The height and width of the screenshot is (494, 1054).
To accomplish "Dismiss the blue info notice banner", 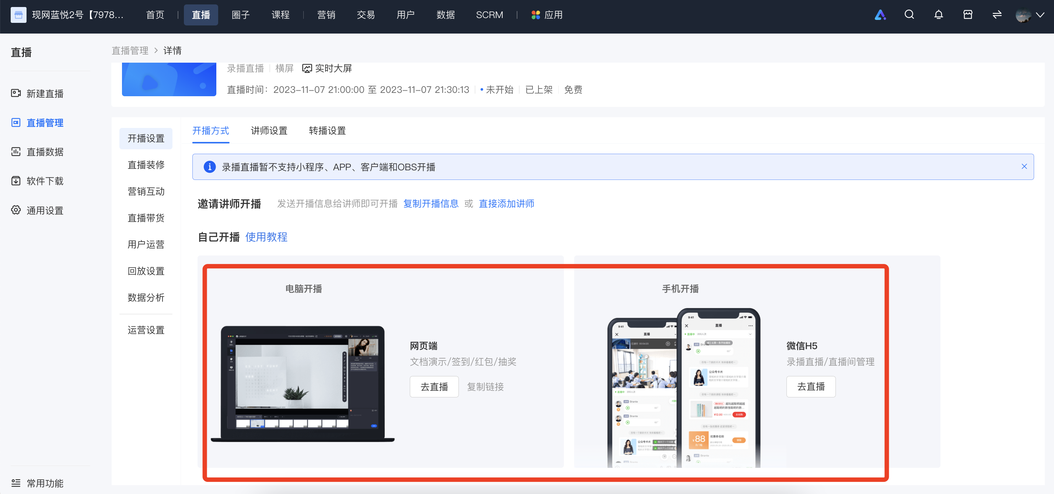I will 1024,166.
